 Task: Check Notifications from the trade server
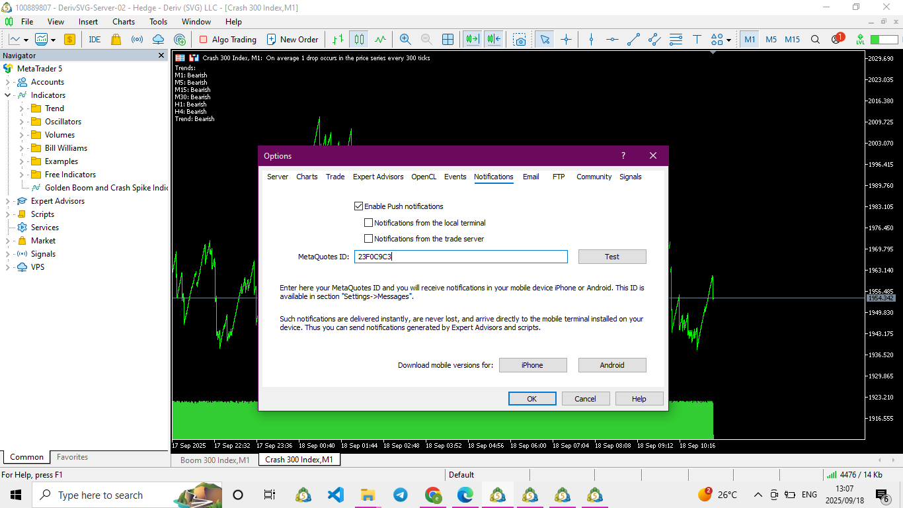[369, 239]
